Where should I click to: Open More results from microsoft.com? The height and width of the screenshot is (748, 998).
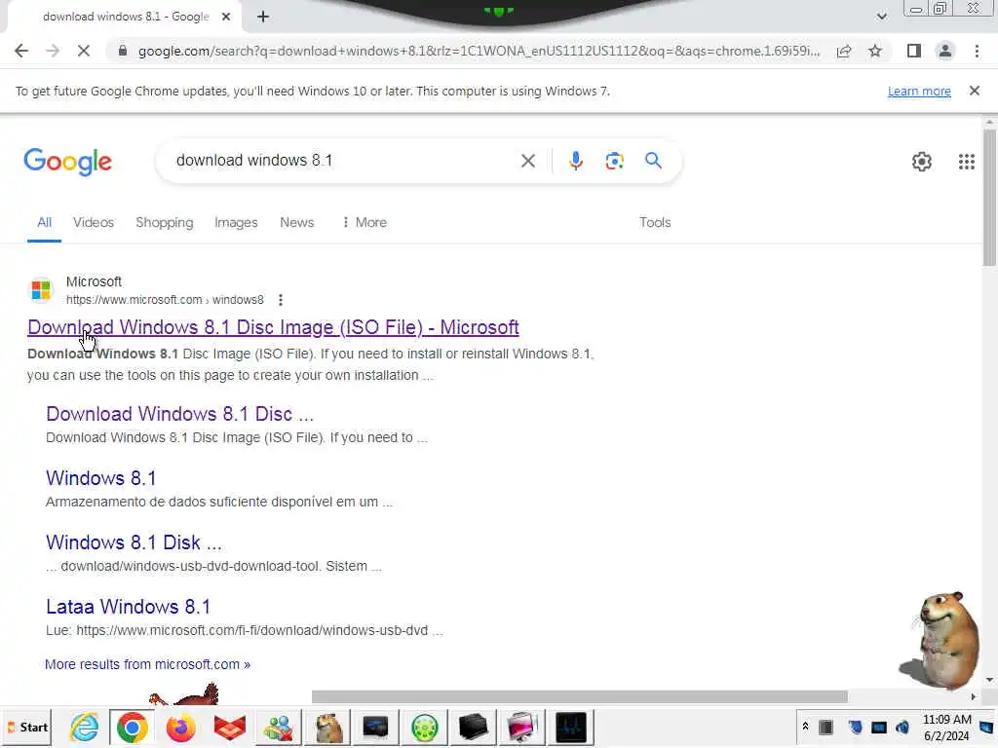click(x=148, y=664)
